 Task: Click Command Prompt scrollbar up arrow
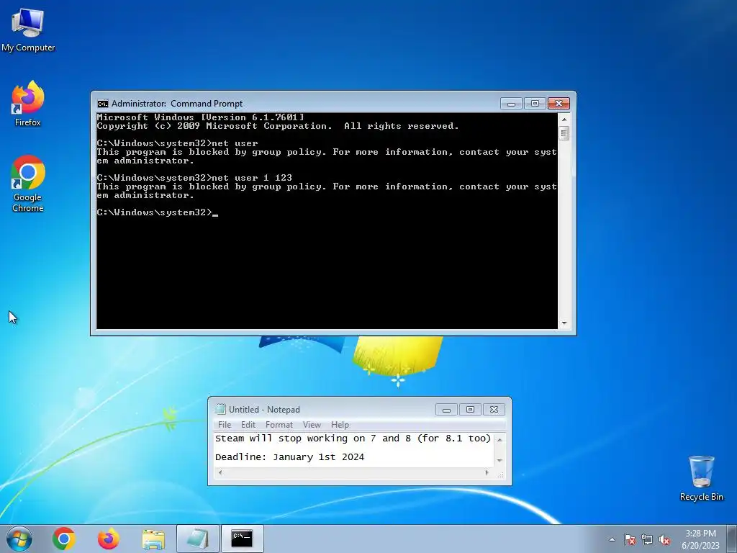pyautogui.click(x=564, y=120)
